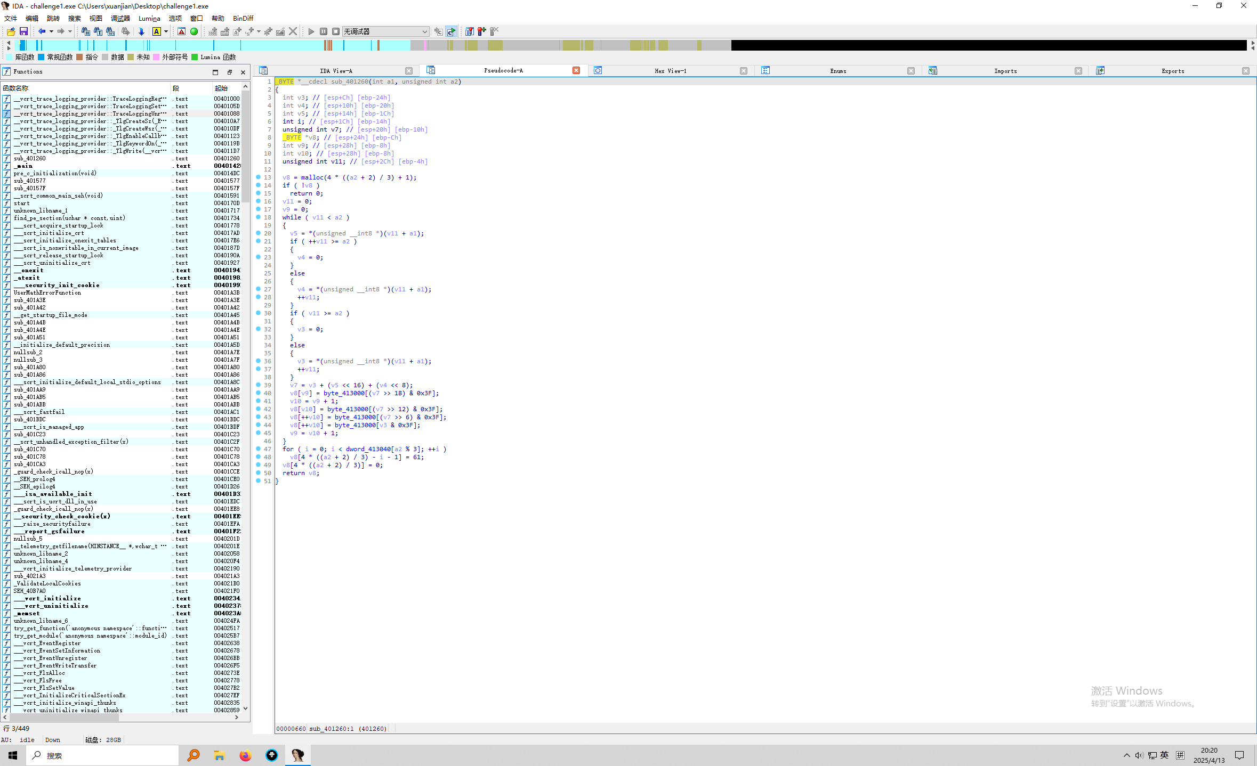Toggle breakpoint dot on line 40
Image resolution: width=1257 pixels, height=766 pixels.
pos(259,393)
